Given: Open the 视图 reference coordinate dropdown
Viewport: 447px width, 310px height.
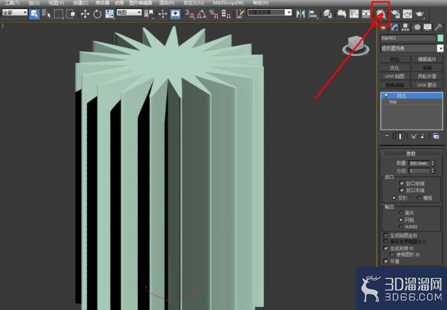Looking at the screenshot, I should point(129,13).
